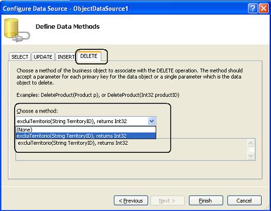Open the UPDATE tab

click(43, 57)
